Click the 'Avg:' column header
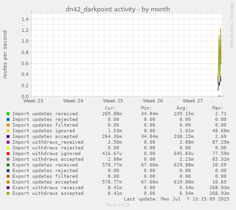This screenshot has height=210, width=236. point(182,108)
